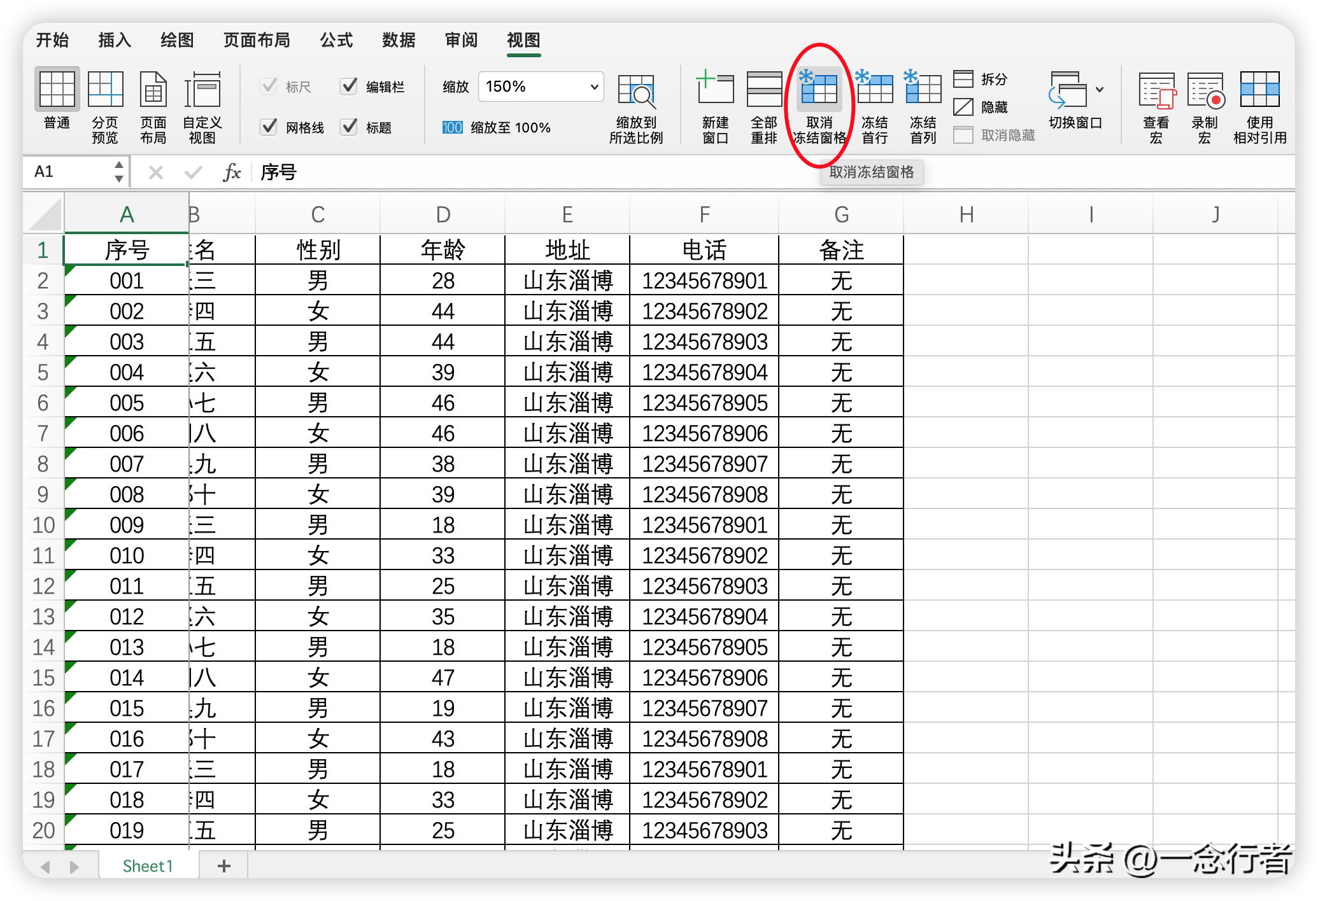
Task: Click Record Macro (录制宏) icon
Action: 1204,91
